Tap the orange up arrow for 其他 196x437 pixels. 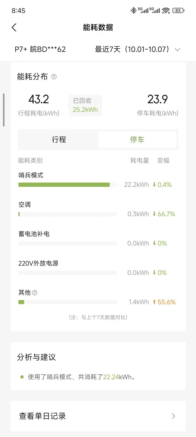[154, 302]
